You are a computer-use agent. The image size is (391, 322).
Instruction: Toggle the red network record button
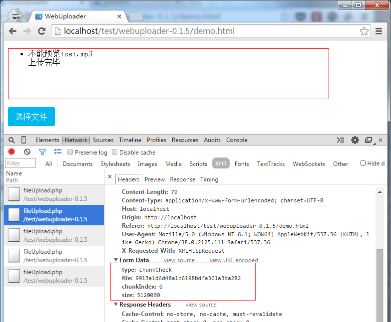[x=11, y=152]
